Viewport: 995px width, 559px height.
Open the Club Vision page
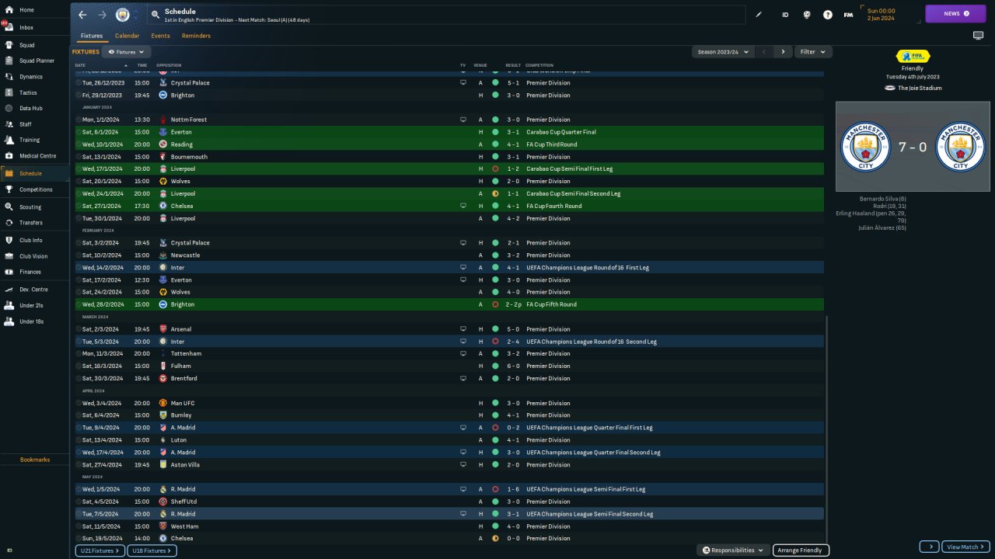coord(35,256)
